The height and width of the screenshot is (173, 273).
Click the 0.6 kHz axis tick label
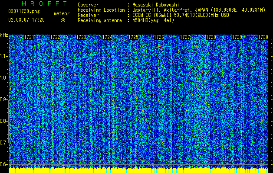point(4,164)
